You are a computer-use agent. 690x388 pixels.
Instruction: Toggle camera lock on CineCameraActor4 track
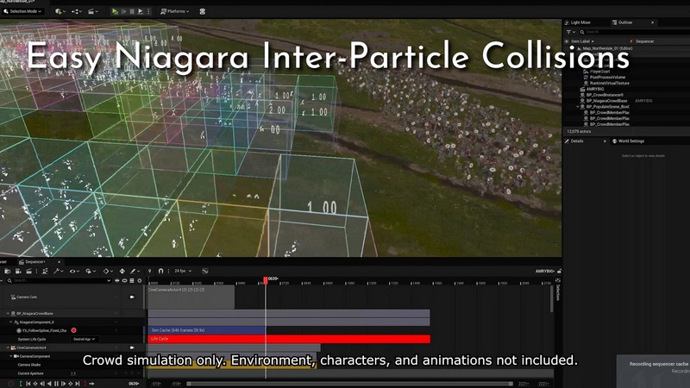click(132, 347)
